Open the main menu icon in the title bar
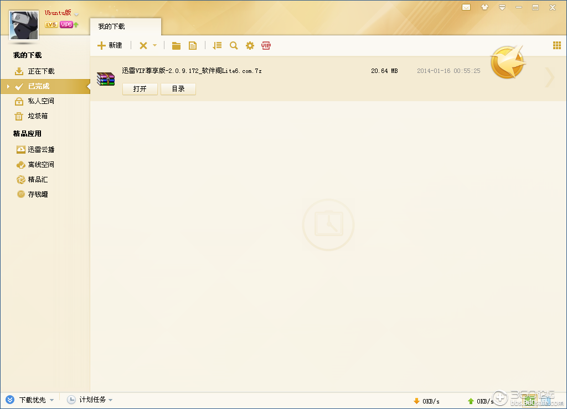The image size is (567, 409). [502, 7]
